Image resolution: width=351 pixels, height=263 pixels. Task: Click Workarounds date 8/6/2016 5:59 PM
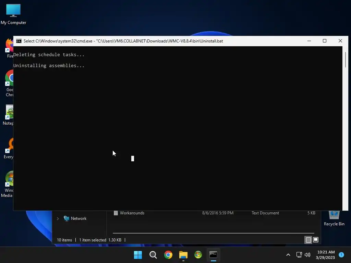[218, 213]
